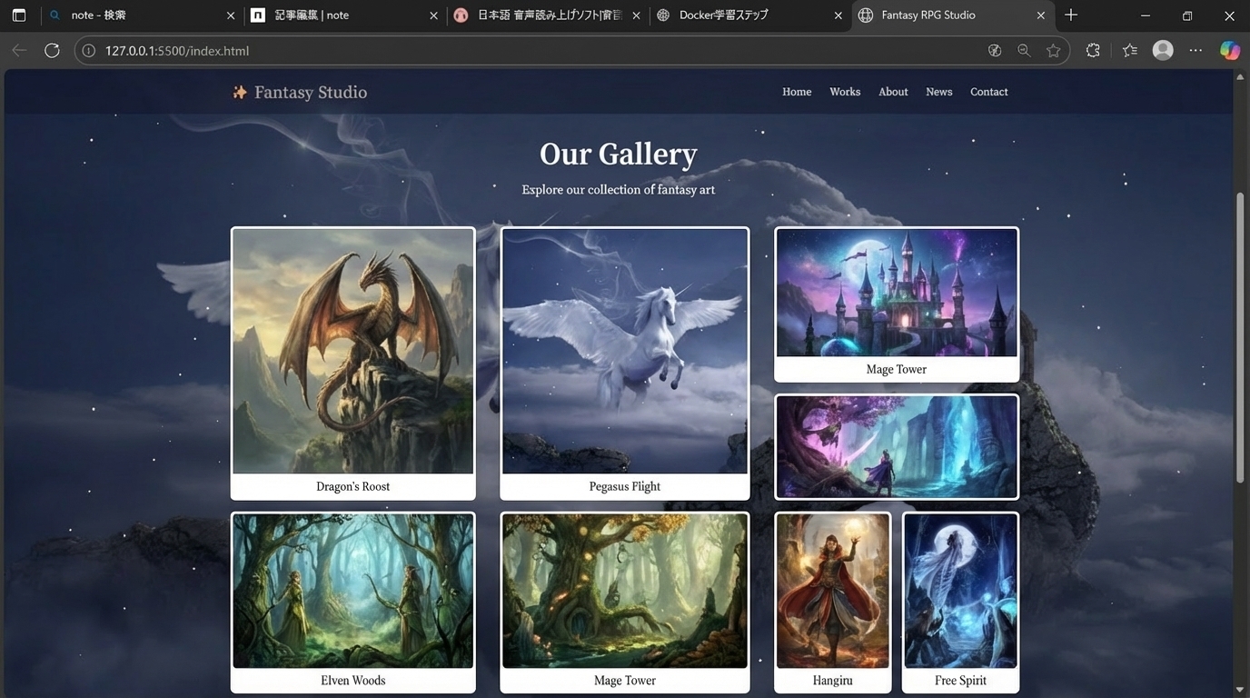Open the Favorites list icon
Viewport: 1250px width, 698px height.
pos(1129,51)
